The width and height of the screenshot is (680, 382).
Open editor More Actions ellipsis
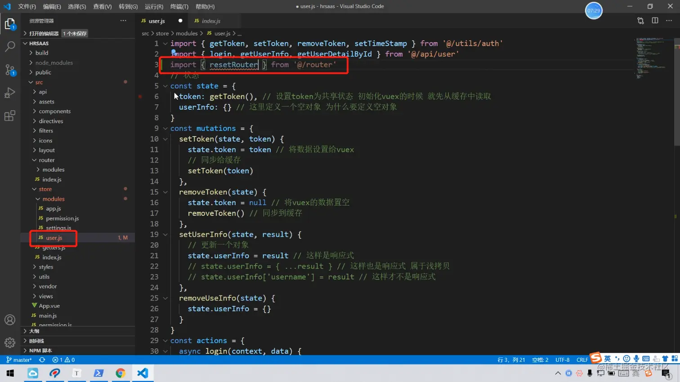coord(669,21)
